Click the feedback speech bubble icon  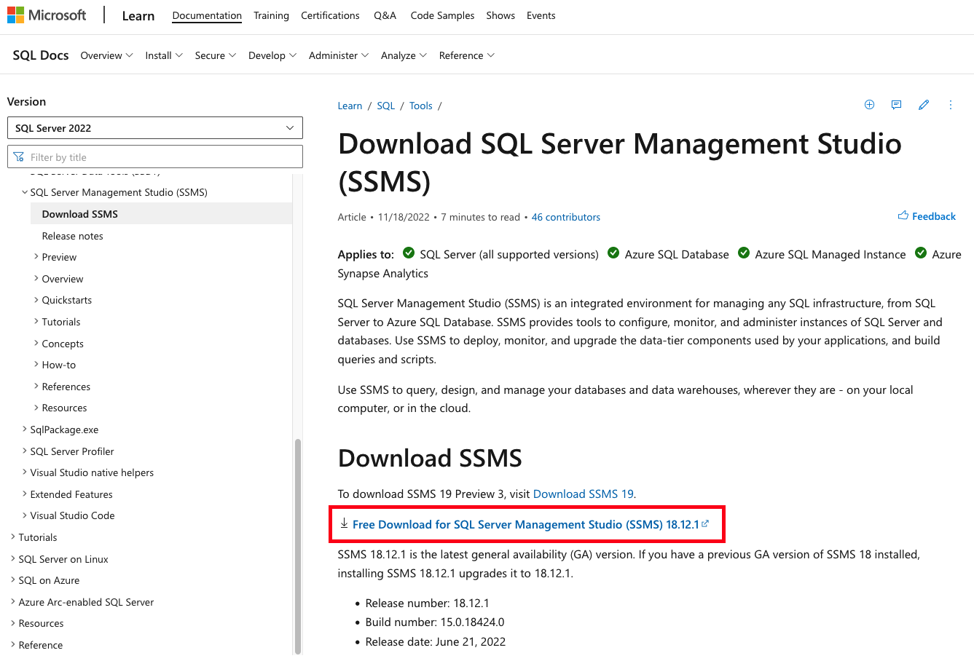[896, 105]
